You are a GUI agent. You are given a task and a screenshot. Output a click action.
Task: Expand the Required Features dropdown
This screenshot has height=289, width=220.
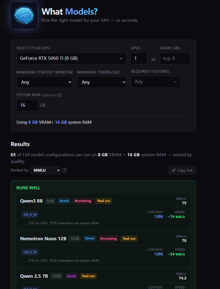point(156,82)
